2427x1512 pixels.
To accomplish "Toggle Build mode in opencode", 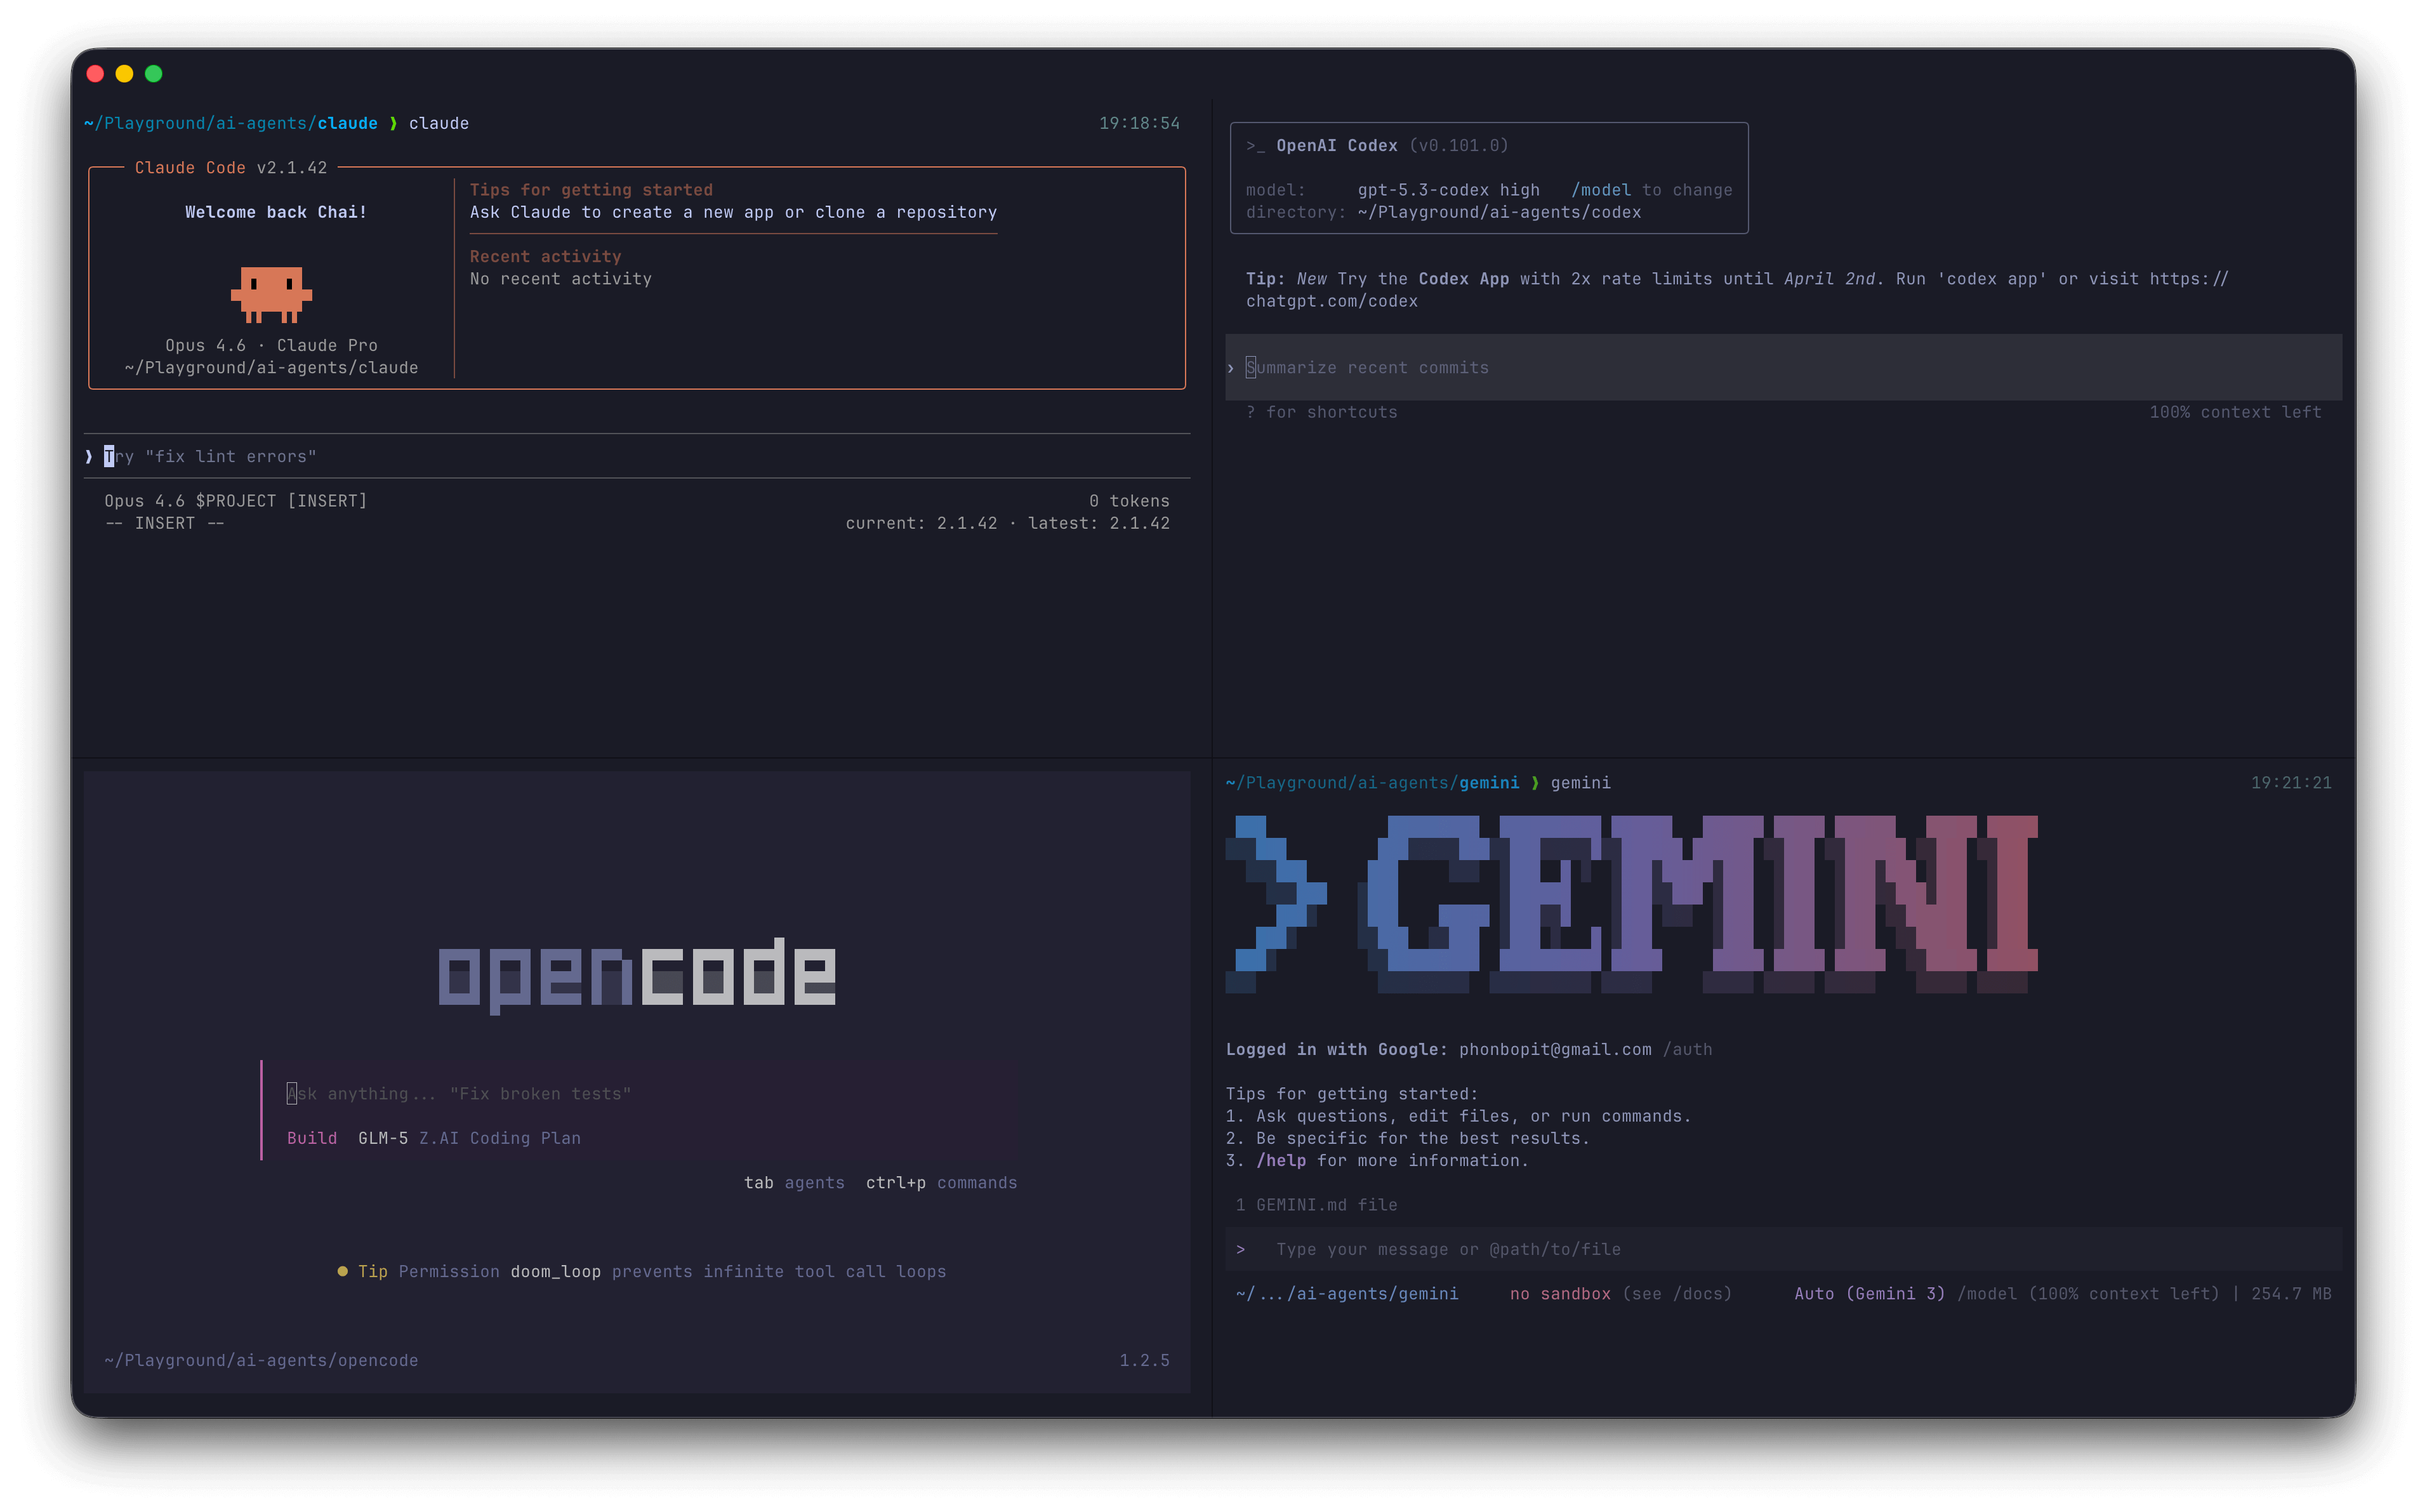I will click(x=311, y=1138).
